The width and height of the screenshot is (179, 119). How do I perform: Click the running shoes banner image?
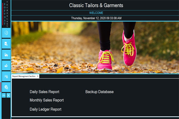95,48
